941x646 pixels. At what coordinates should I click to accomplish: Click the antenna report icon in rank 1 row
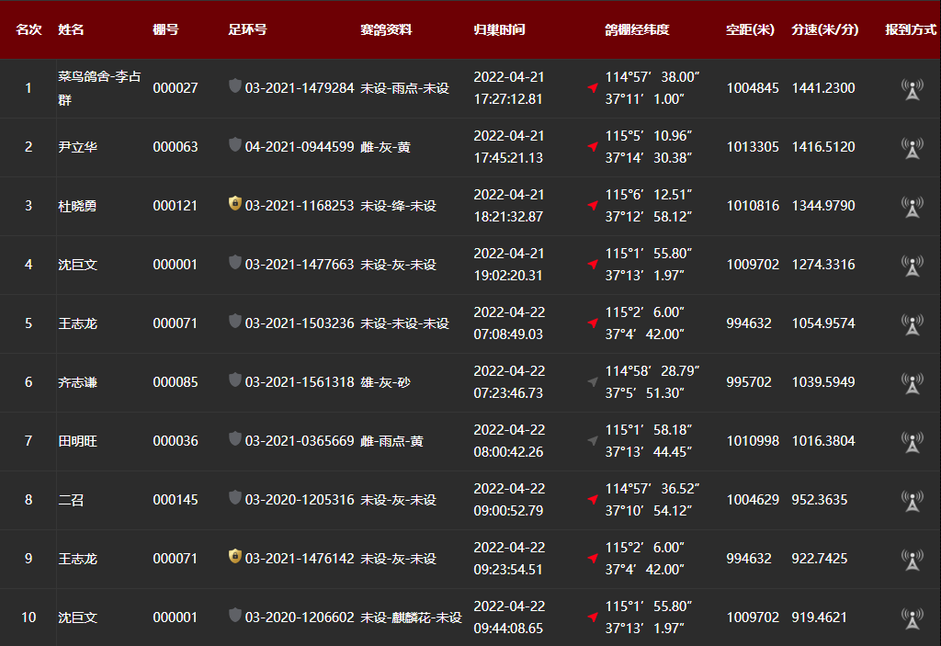click(x=912, y=89)
